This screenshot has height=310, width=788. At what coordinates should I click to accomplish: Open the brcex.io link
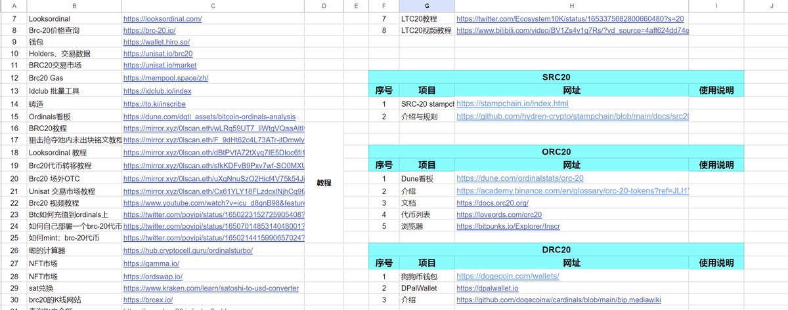click(148, 300)
